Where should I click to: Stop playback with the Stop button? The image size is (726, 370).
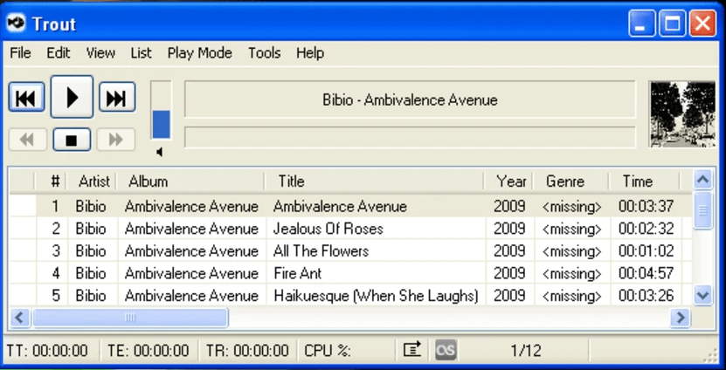[72, 140]
